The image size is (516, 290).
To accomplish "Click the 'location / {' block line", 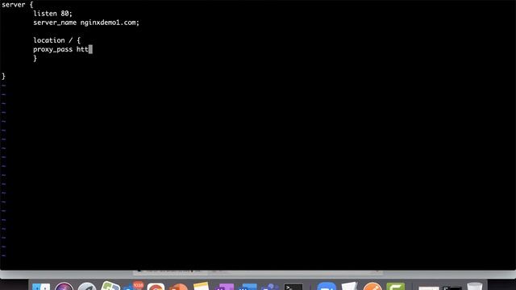I will (x=57, y=40).
